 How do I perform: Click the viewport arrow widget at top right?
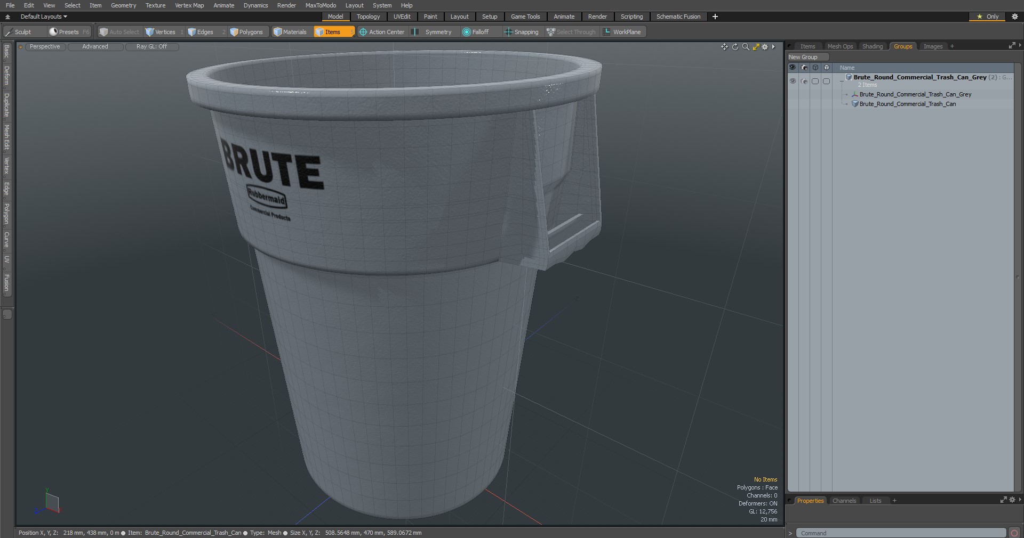[x=773, y=47]
